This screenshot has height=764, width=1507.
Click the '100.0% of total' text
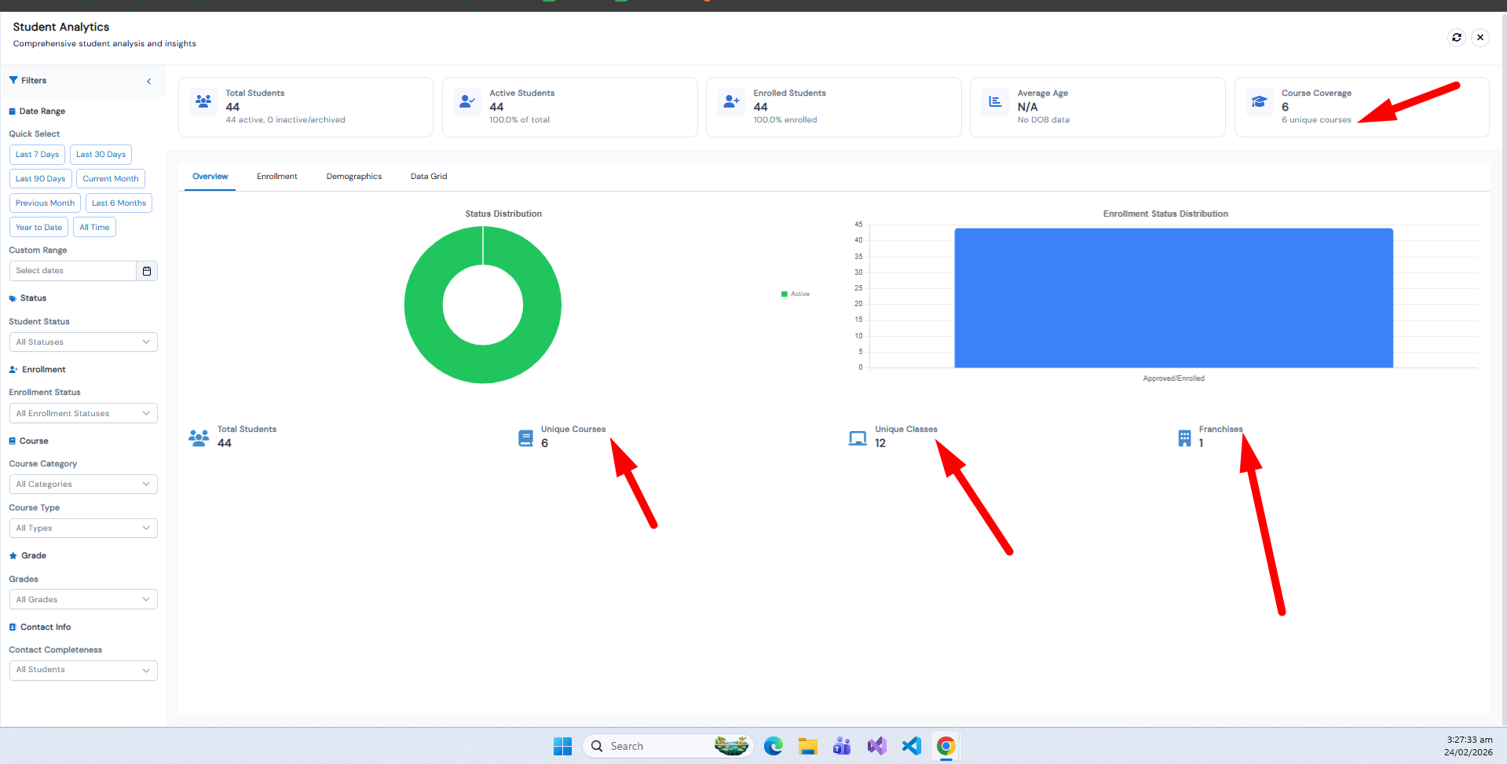coord(519,120)
